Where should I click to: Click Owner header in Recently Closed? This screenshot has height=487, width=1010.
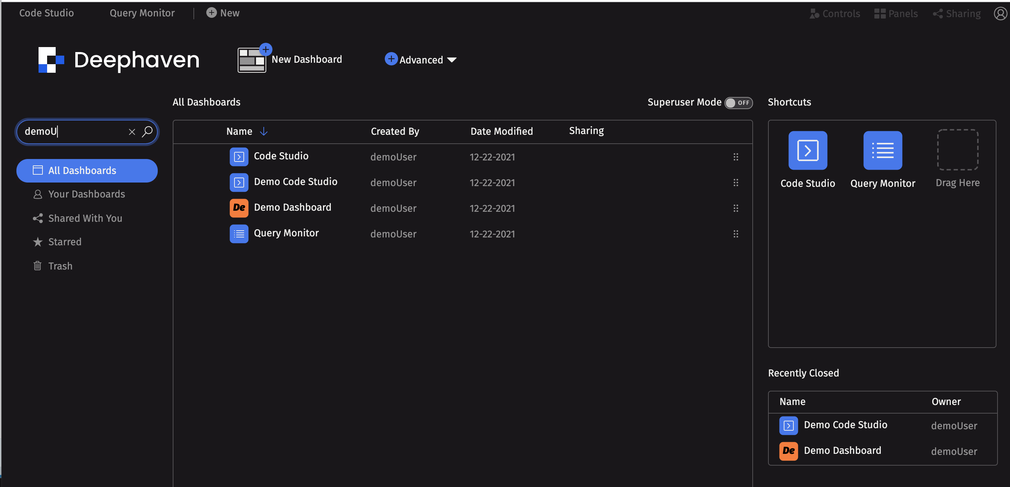coord(946,401)
